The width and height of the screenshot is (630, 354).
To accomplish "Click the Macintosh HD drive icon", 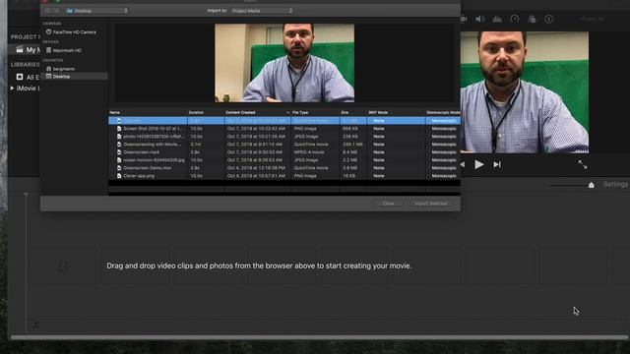I will tap(48, 50).
